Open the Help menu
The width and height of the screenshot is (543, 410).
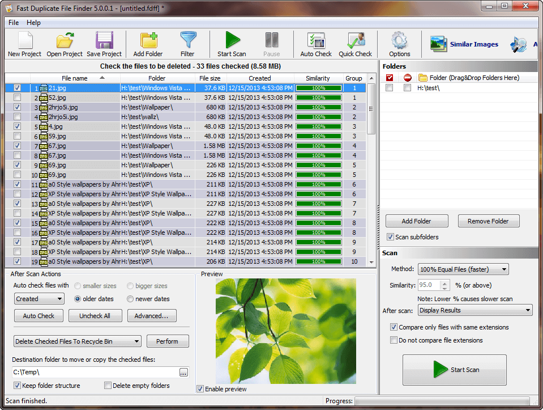tap(33, 23)
